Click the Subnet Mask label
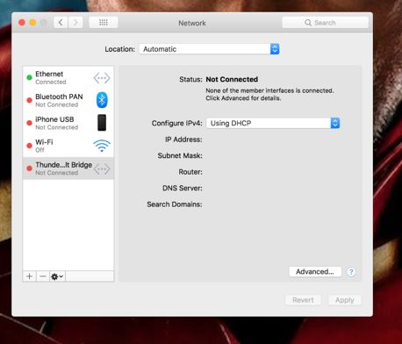This screenshot has height=344, width=402. pyautogui.click(x=180, y=155)
